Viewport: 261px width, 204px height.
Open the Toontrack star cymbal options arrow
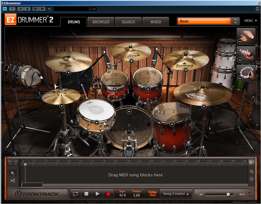pos(186,70)
